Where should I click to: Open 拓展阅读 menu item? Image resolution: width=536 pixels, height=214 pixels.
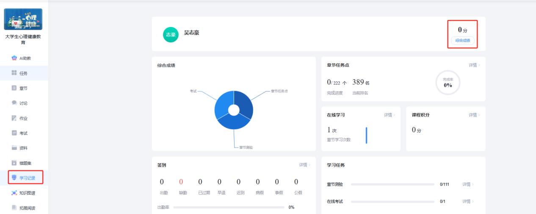(x=26, y=207)
